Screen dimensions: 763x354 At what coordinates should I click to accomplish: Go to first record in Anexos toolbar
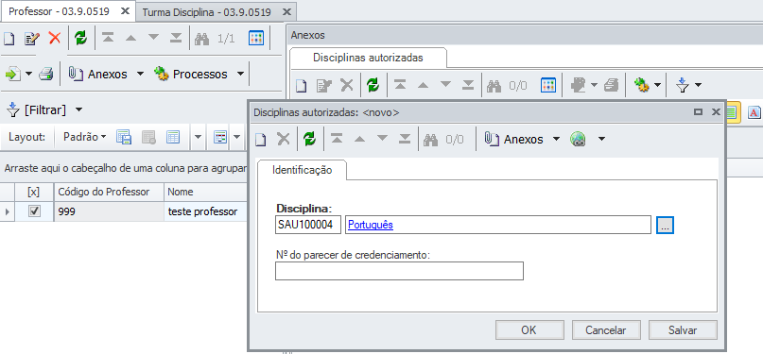pos(400,86)
